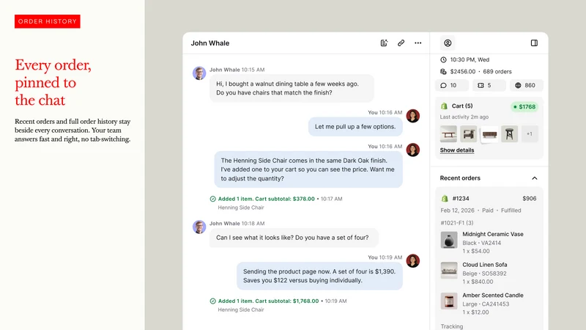Click the clock icon by 10:30 PM
Viewport: 586px width, 330px height.
pos(443,59)
